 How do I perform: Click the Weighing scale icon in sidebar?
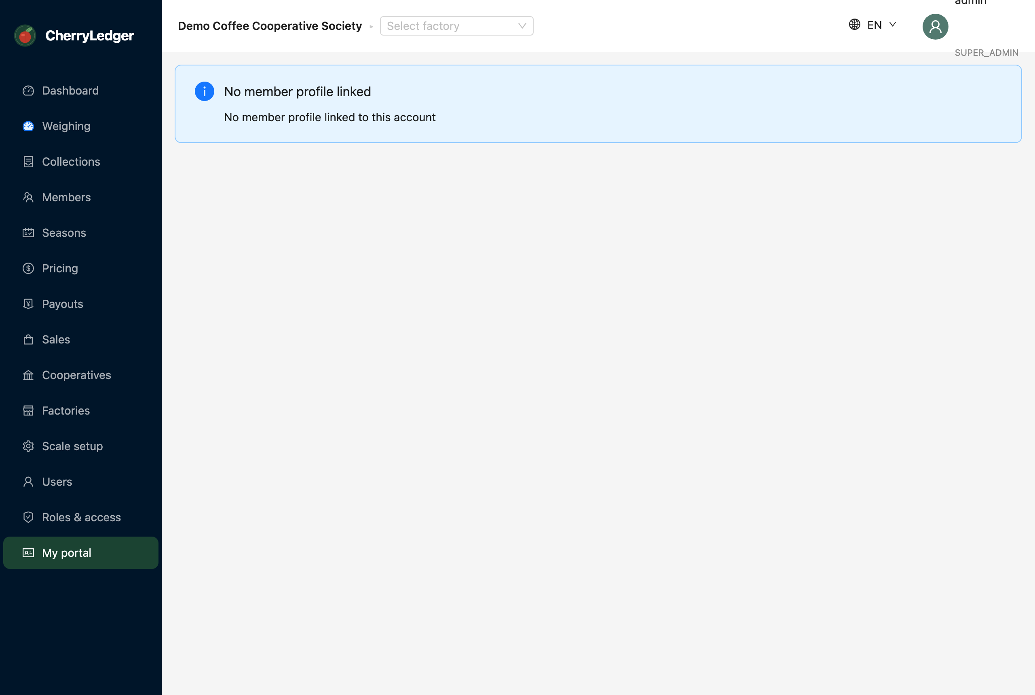tap(28, 126)
